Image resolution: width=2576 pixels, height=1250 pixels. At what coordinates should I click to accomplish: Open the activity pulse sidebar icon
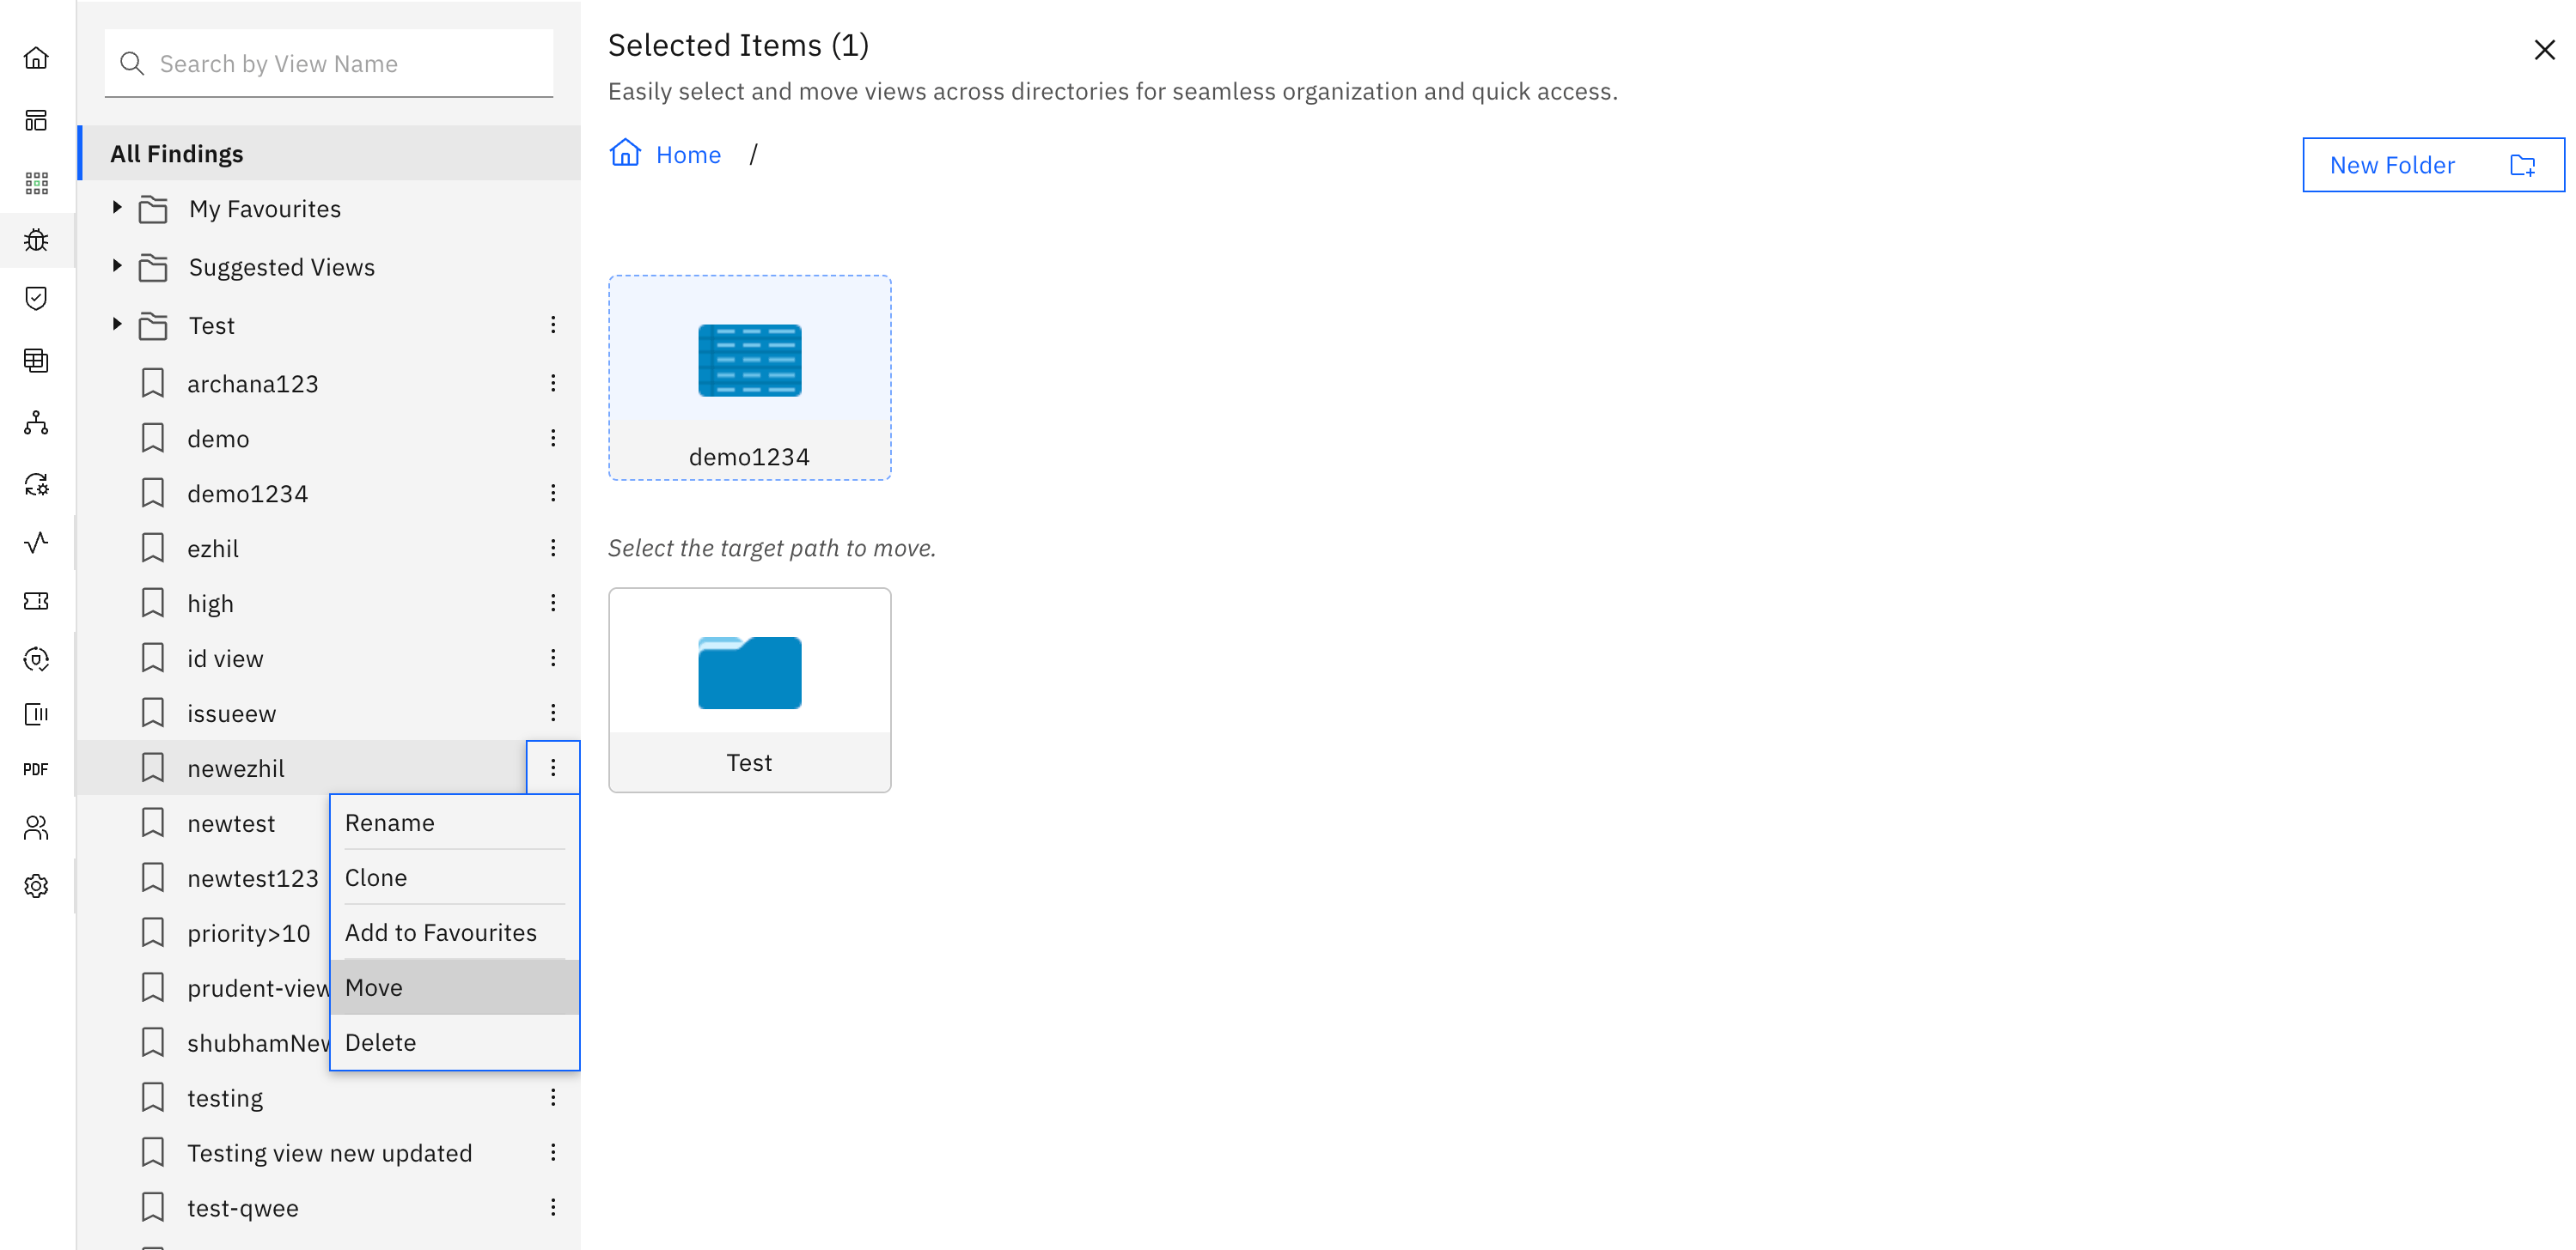tap(36, 543)
